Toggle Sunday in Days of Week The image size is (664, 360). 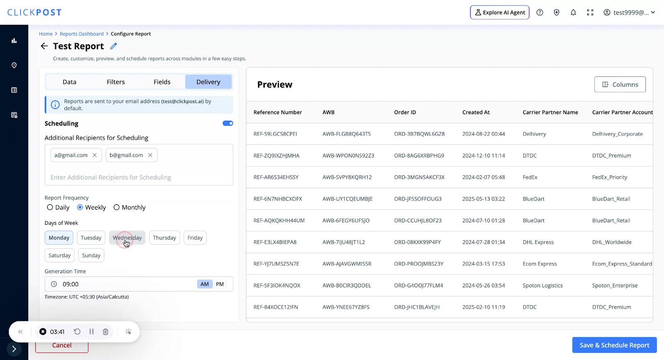(x=91, y=255)
